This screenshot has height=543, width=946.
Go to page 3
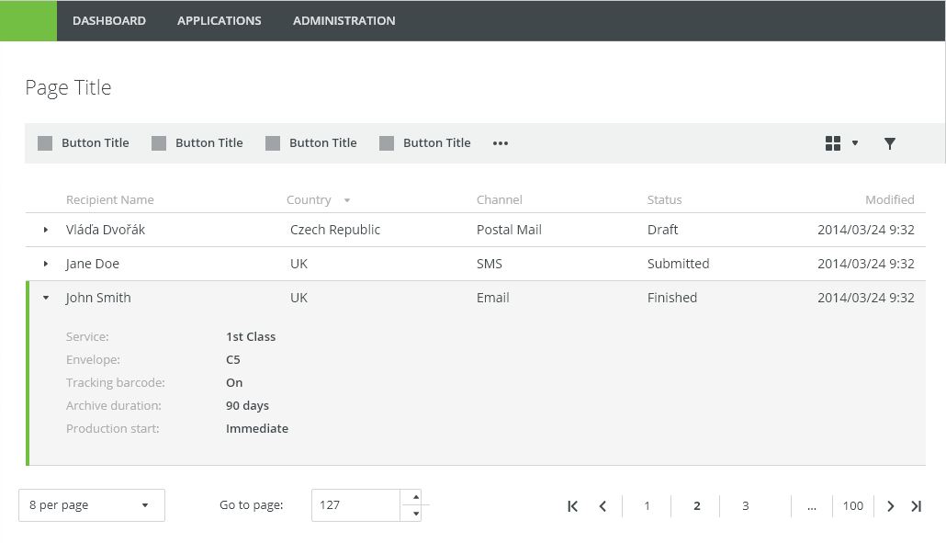(746, 506)
